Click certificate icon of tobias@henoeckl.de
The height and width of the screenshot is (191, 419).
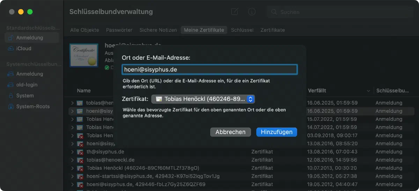click(x=80, y=160)
